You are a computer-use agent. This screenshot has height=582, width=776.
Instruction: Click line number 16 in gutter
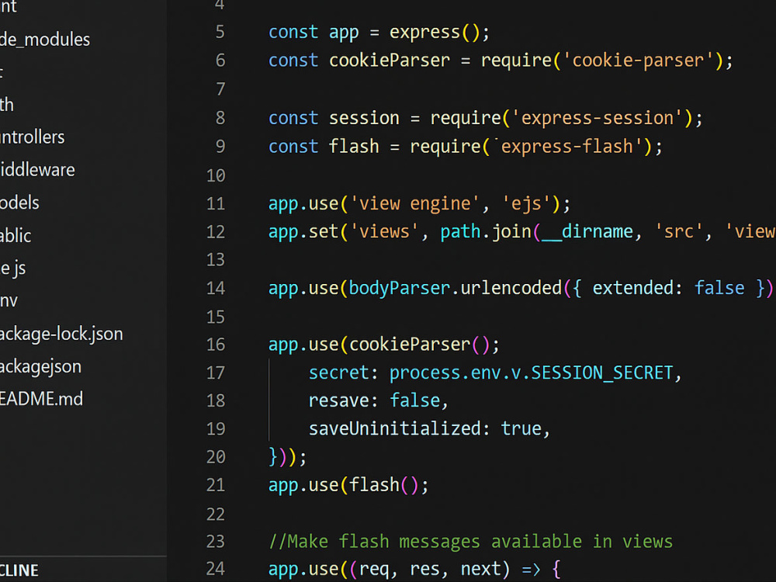click(215, 344)
